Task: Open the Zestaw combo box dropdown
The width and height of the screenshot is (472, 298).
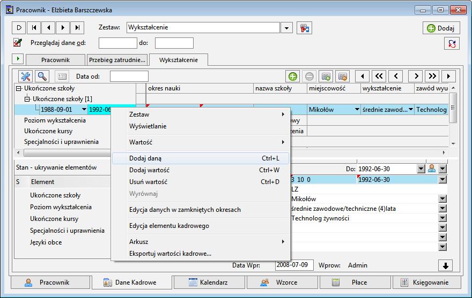Action: tap(286, 28)
